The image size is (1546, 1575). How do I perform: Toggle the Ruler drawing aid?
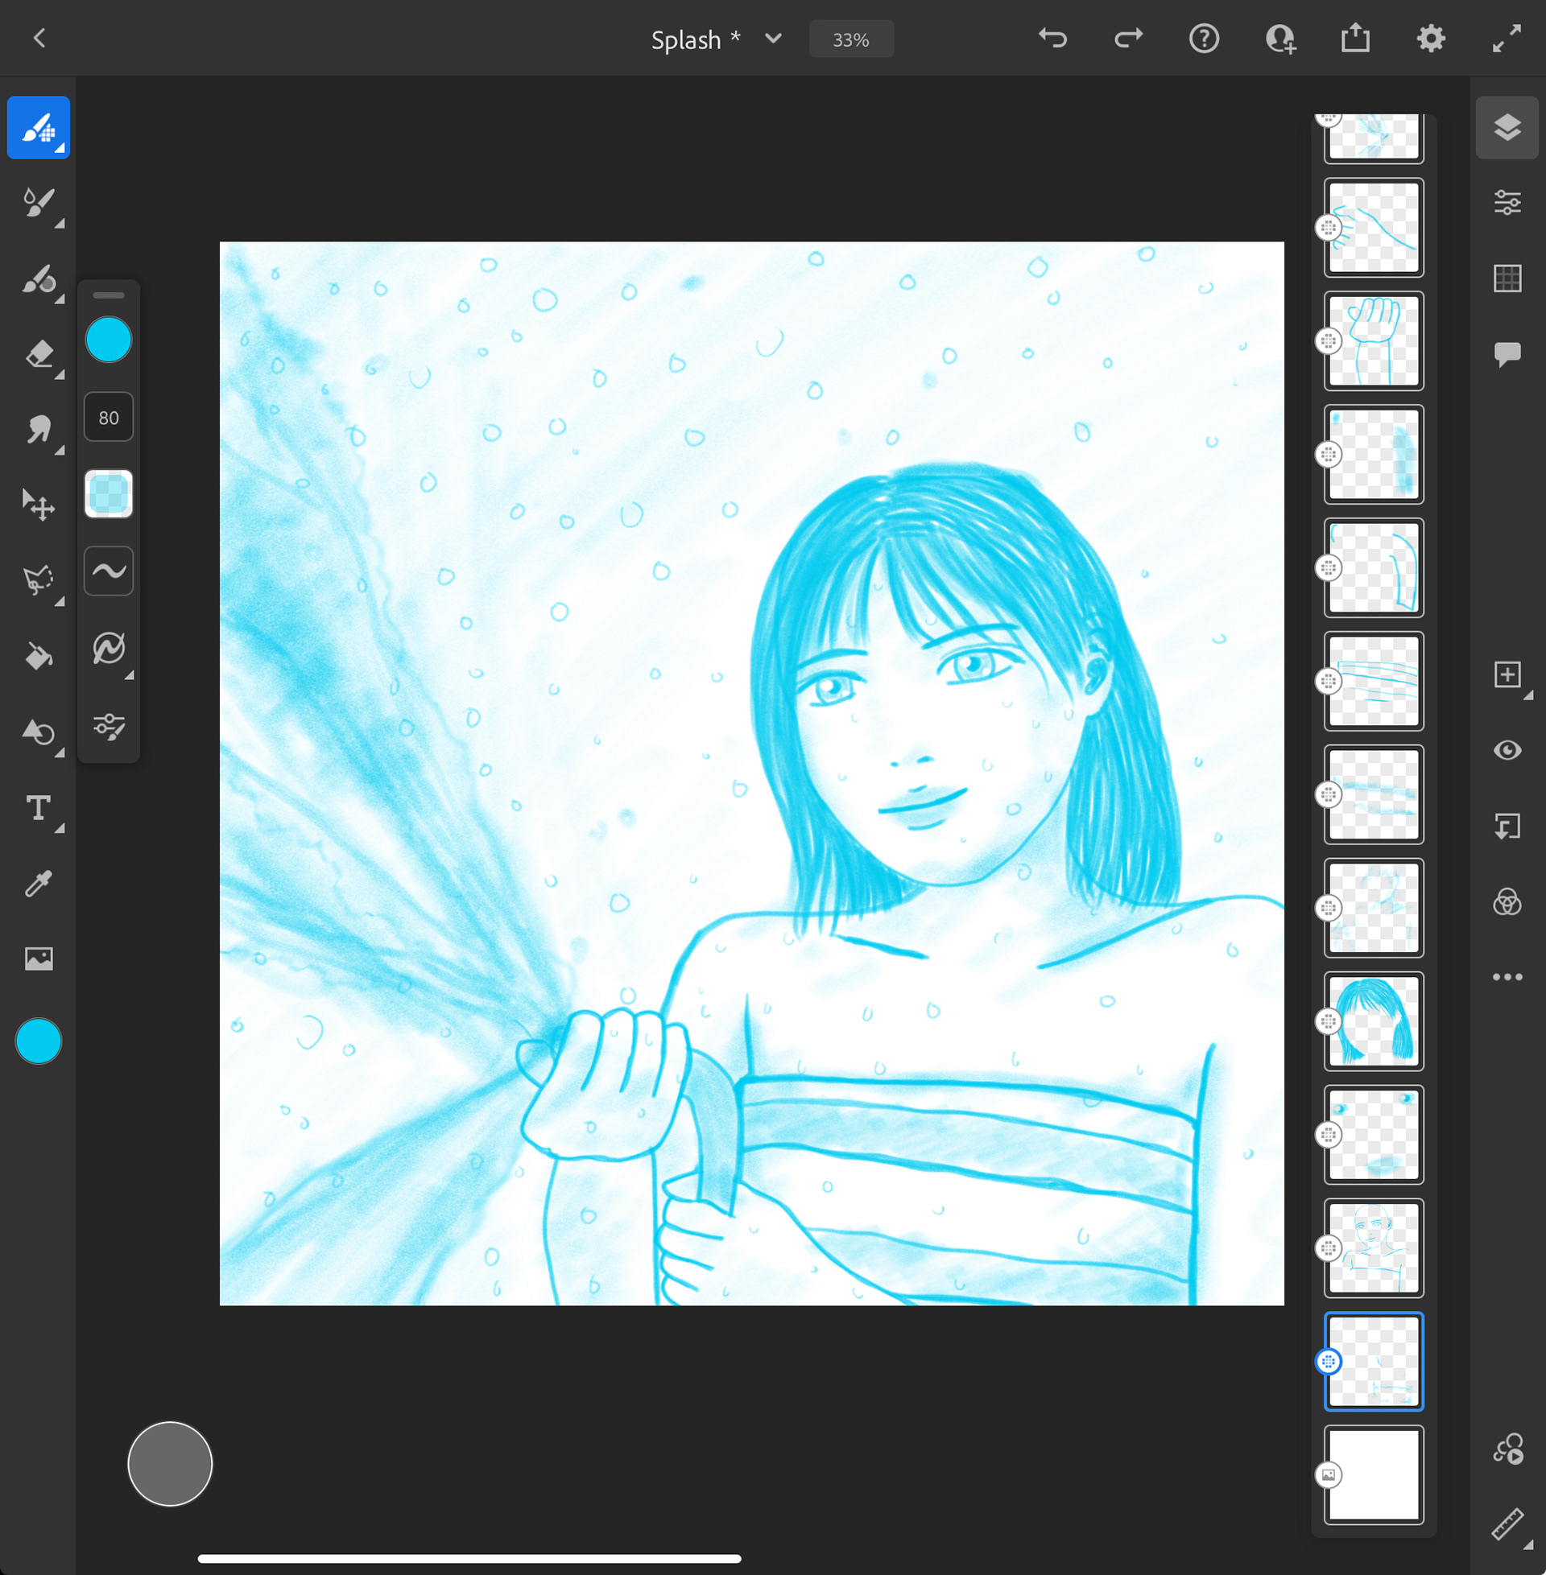[x=1507, y=1524]
